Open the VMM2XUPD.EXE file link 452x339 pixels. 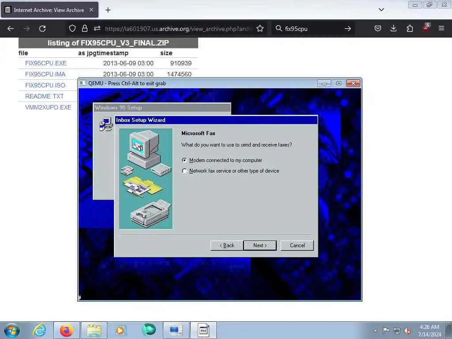coord(48,107)
